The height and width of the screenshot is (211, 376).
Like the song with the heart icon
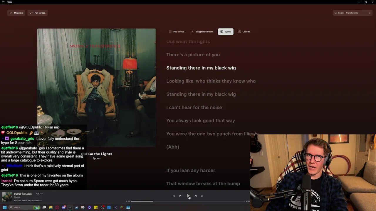(37, 194)
